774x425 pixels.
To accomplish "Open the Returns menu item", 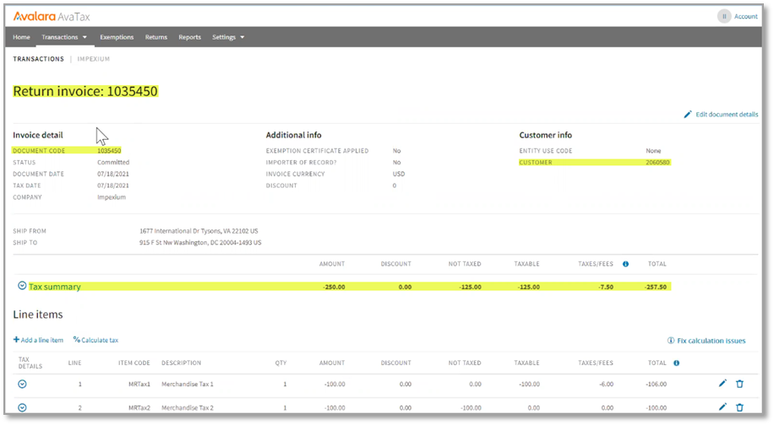I will coord(156,37).
